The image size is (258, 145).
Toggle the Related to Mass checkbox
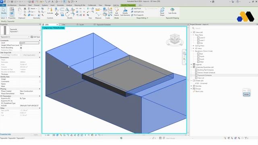coord(21,50)
